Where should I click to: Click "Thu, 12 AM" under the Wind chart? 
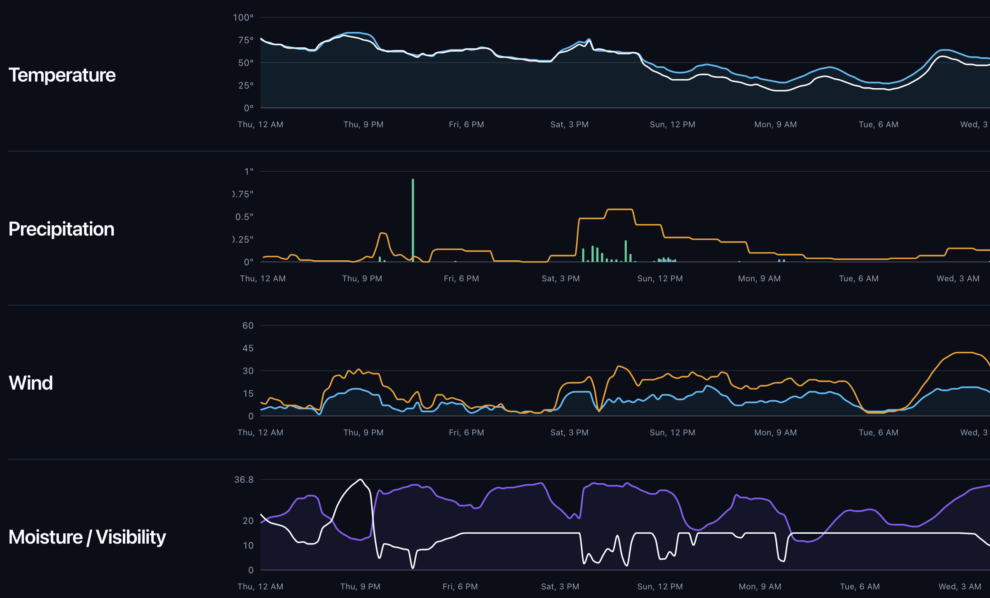pyautogui.click(x=260, y=432)
